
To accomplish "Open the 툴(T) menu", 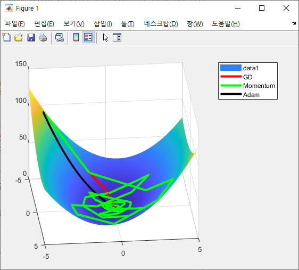I will [x=128, y=23].
